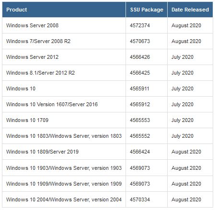The image size is (217, 210).
Task: Click the SSU Package column header
Action: (x=147, y=10)
